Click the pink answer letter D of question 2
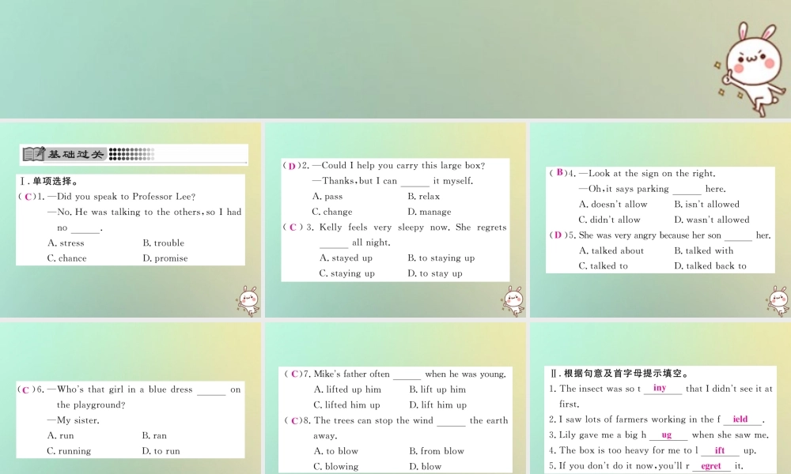Image resolution: width=791 pixels, height=474 pixels. [x=292, y=166]
